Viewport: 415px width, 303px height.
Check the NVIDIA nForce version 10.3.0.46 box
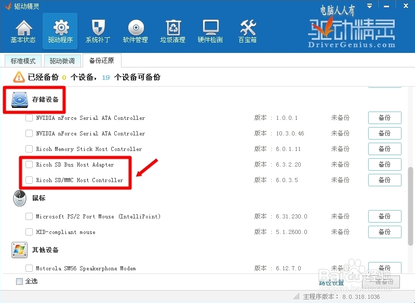29,133
